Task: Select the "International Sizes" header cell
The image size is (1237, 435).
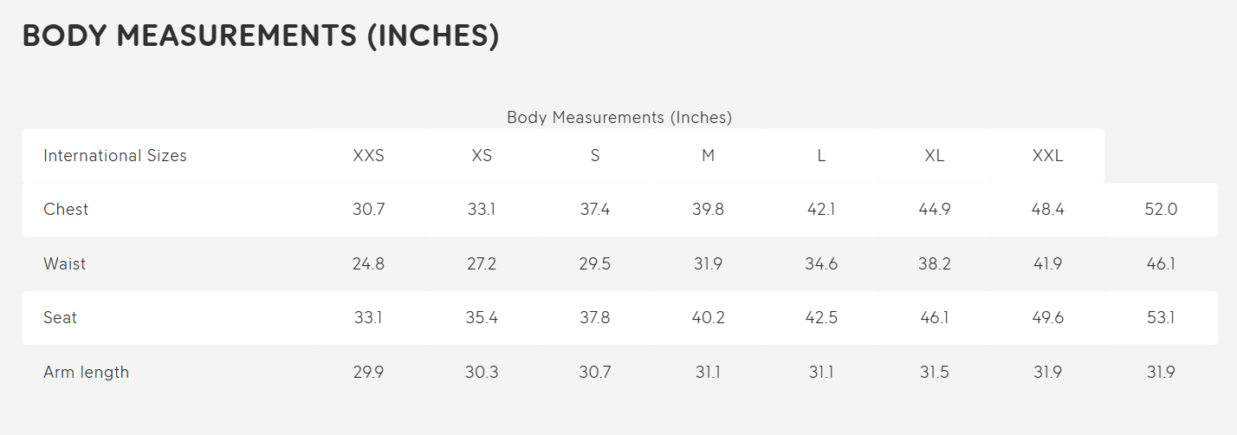Action: point(115,156)
